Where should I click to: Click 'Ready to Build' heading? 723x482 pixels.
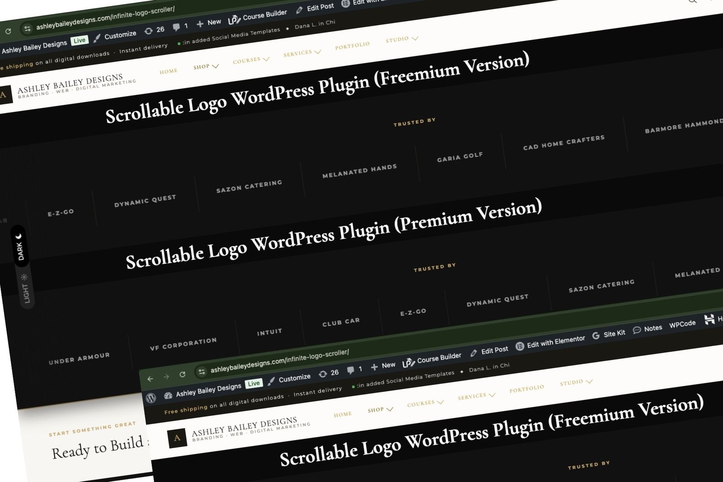[x=100, y=446]
